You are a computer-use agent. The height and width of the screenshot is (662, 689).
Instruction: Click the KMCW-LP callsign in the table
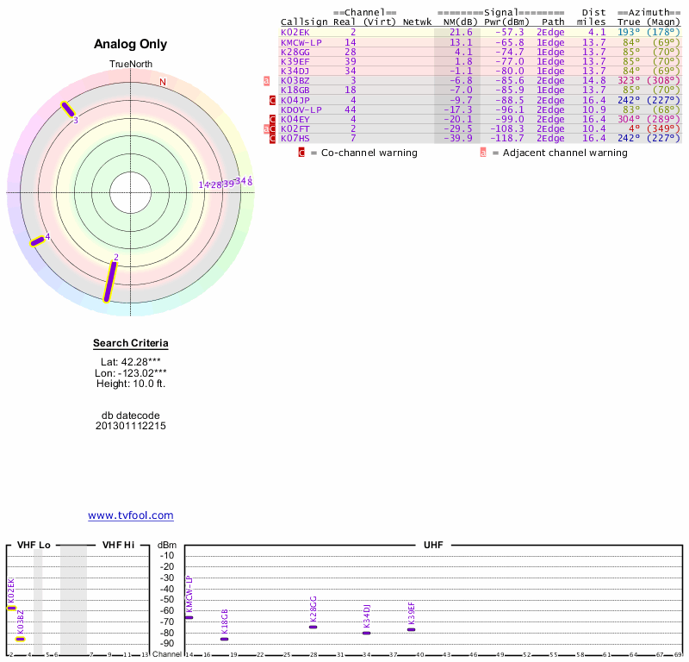(301, 41)
